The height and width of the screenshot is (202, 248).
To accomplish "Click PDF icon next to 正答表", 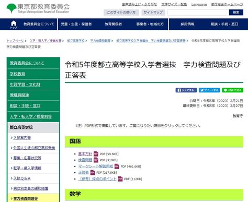I will pyautogui.click(x=93, y=172).
